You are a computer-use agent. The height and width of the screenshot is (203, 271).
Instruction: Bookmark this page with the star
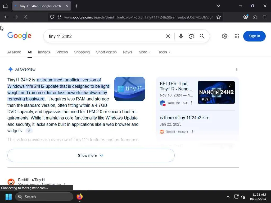(x=218, y=17)
